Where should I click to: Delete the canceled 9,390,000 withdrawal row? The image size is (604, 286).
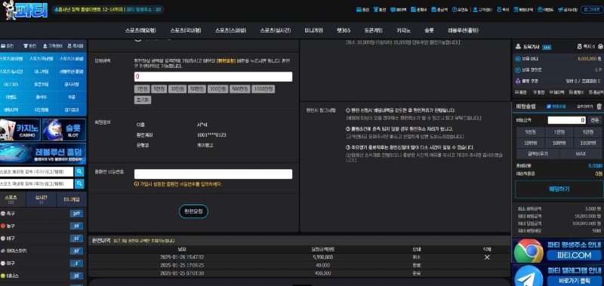pyautogui.click(x=487, y=257)
